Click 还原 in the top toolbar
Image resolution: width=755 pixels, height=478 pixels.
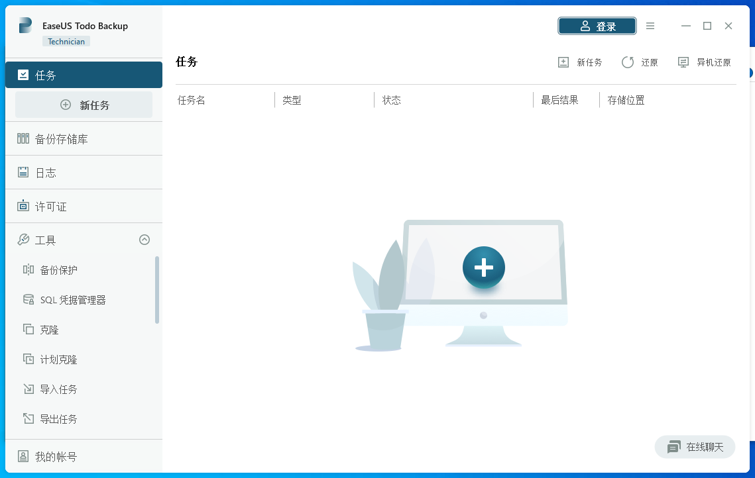tap(640, 62)
